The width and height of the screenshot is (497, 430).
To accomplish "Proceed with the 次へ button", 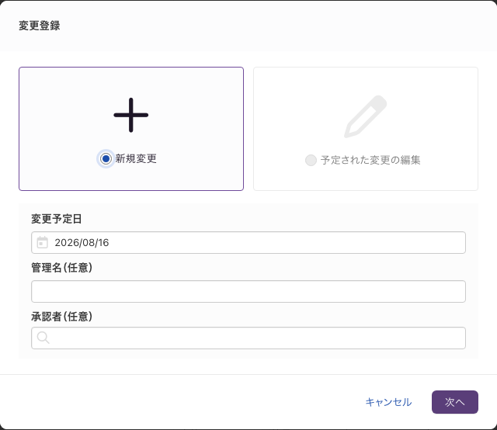I will [455, 402].
